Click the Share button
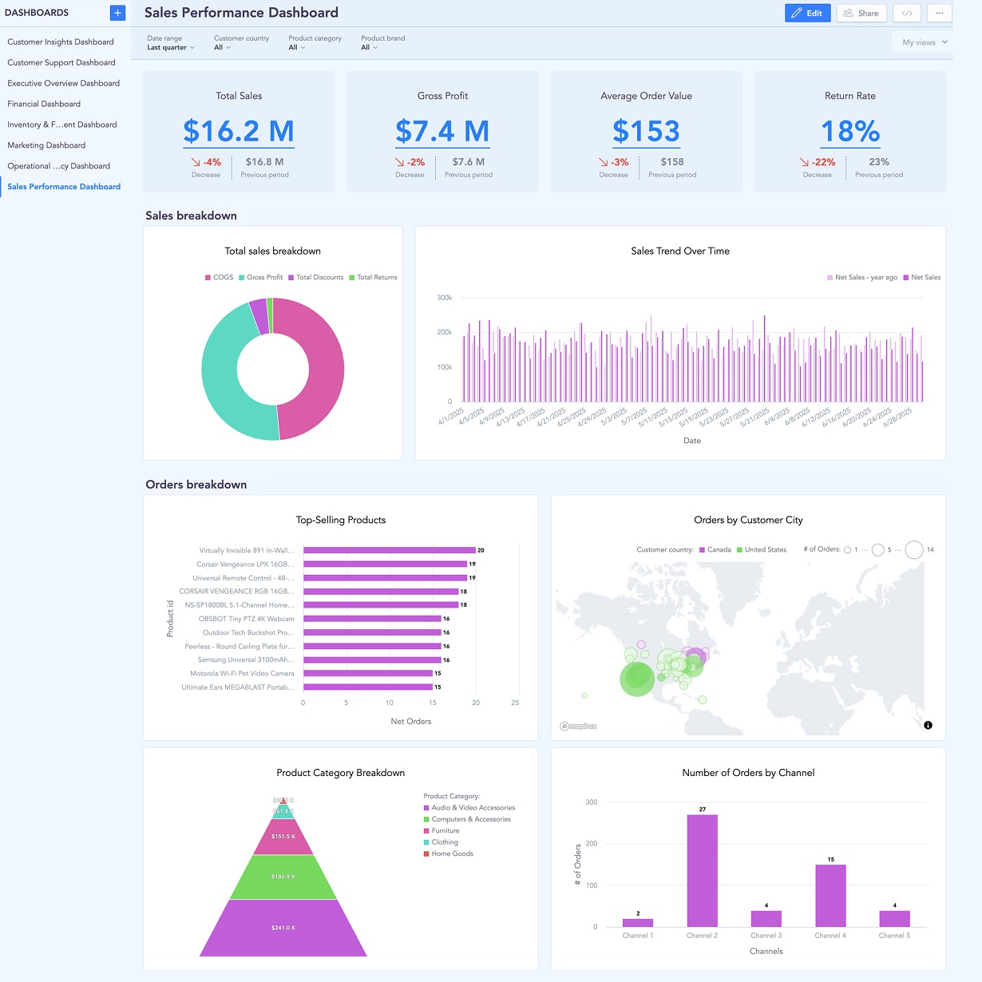This screenshot has height=982, width=982. coord(861,13)
